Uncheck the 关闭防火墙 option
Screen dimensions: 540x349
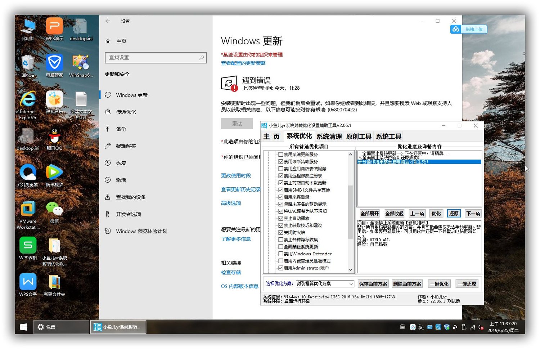click(281, 233)
